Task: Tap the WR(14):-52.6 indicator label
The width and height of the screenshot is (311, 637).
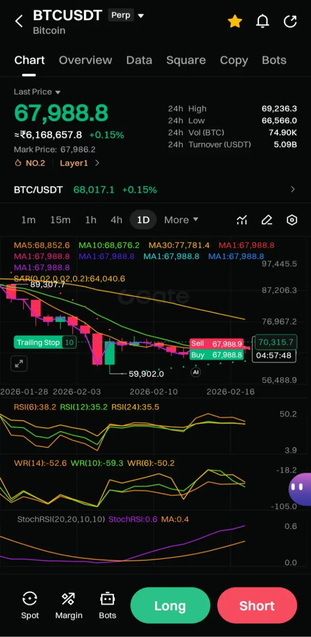Action: (40, 463)
